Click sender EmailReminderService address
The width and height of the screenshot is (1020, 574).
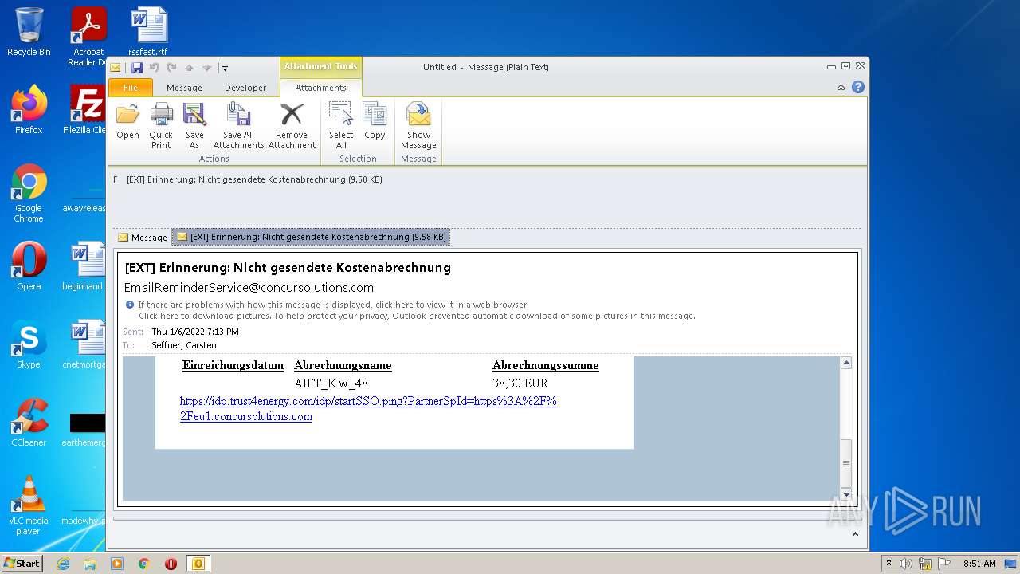(x=249, y=288)
